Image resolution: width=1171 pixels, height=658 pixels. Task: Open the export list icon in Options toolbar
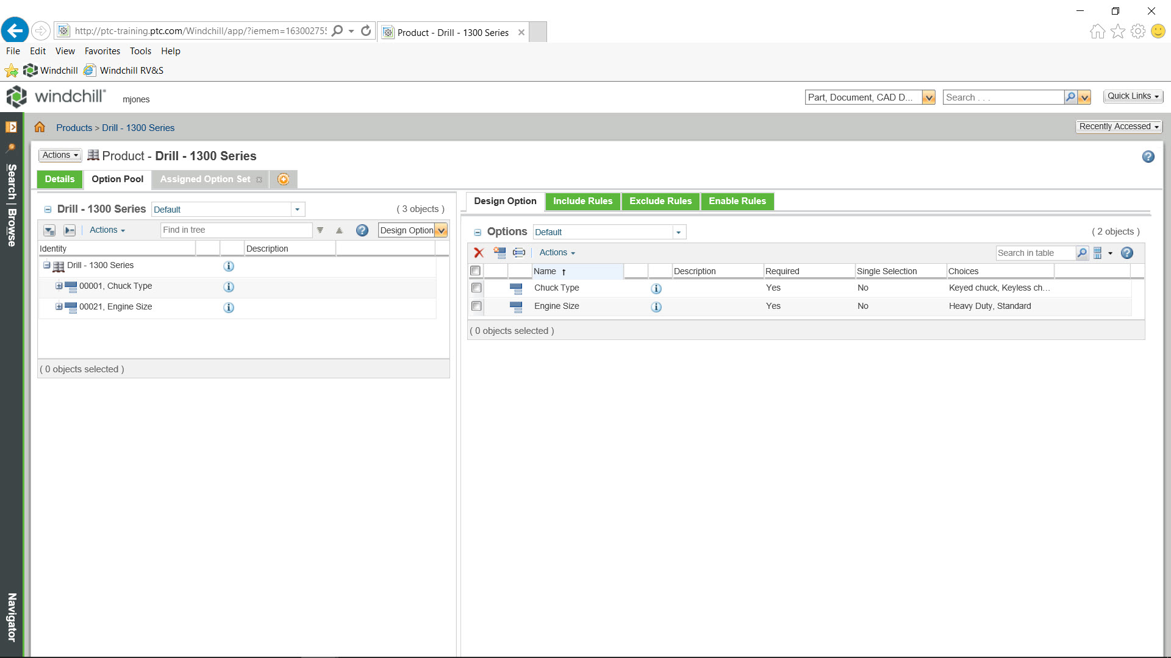(x=519, y=252)
